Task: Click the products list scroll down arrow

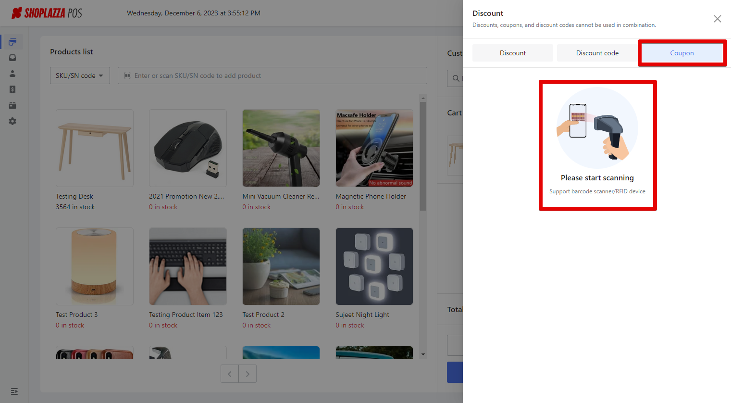Action: coord(423,354)
